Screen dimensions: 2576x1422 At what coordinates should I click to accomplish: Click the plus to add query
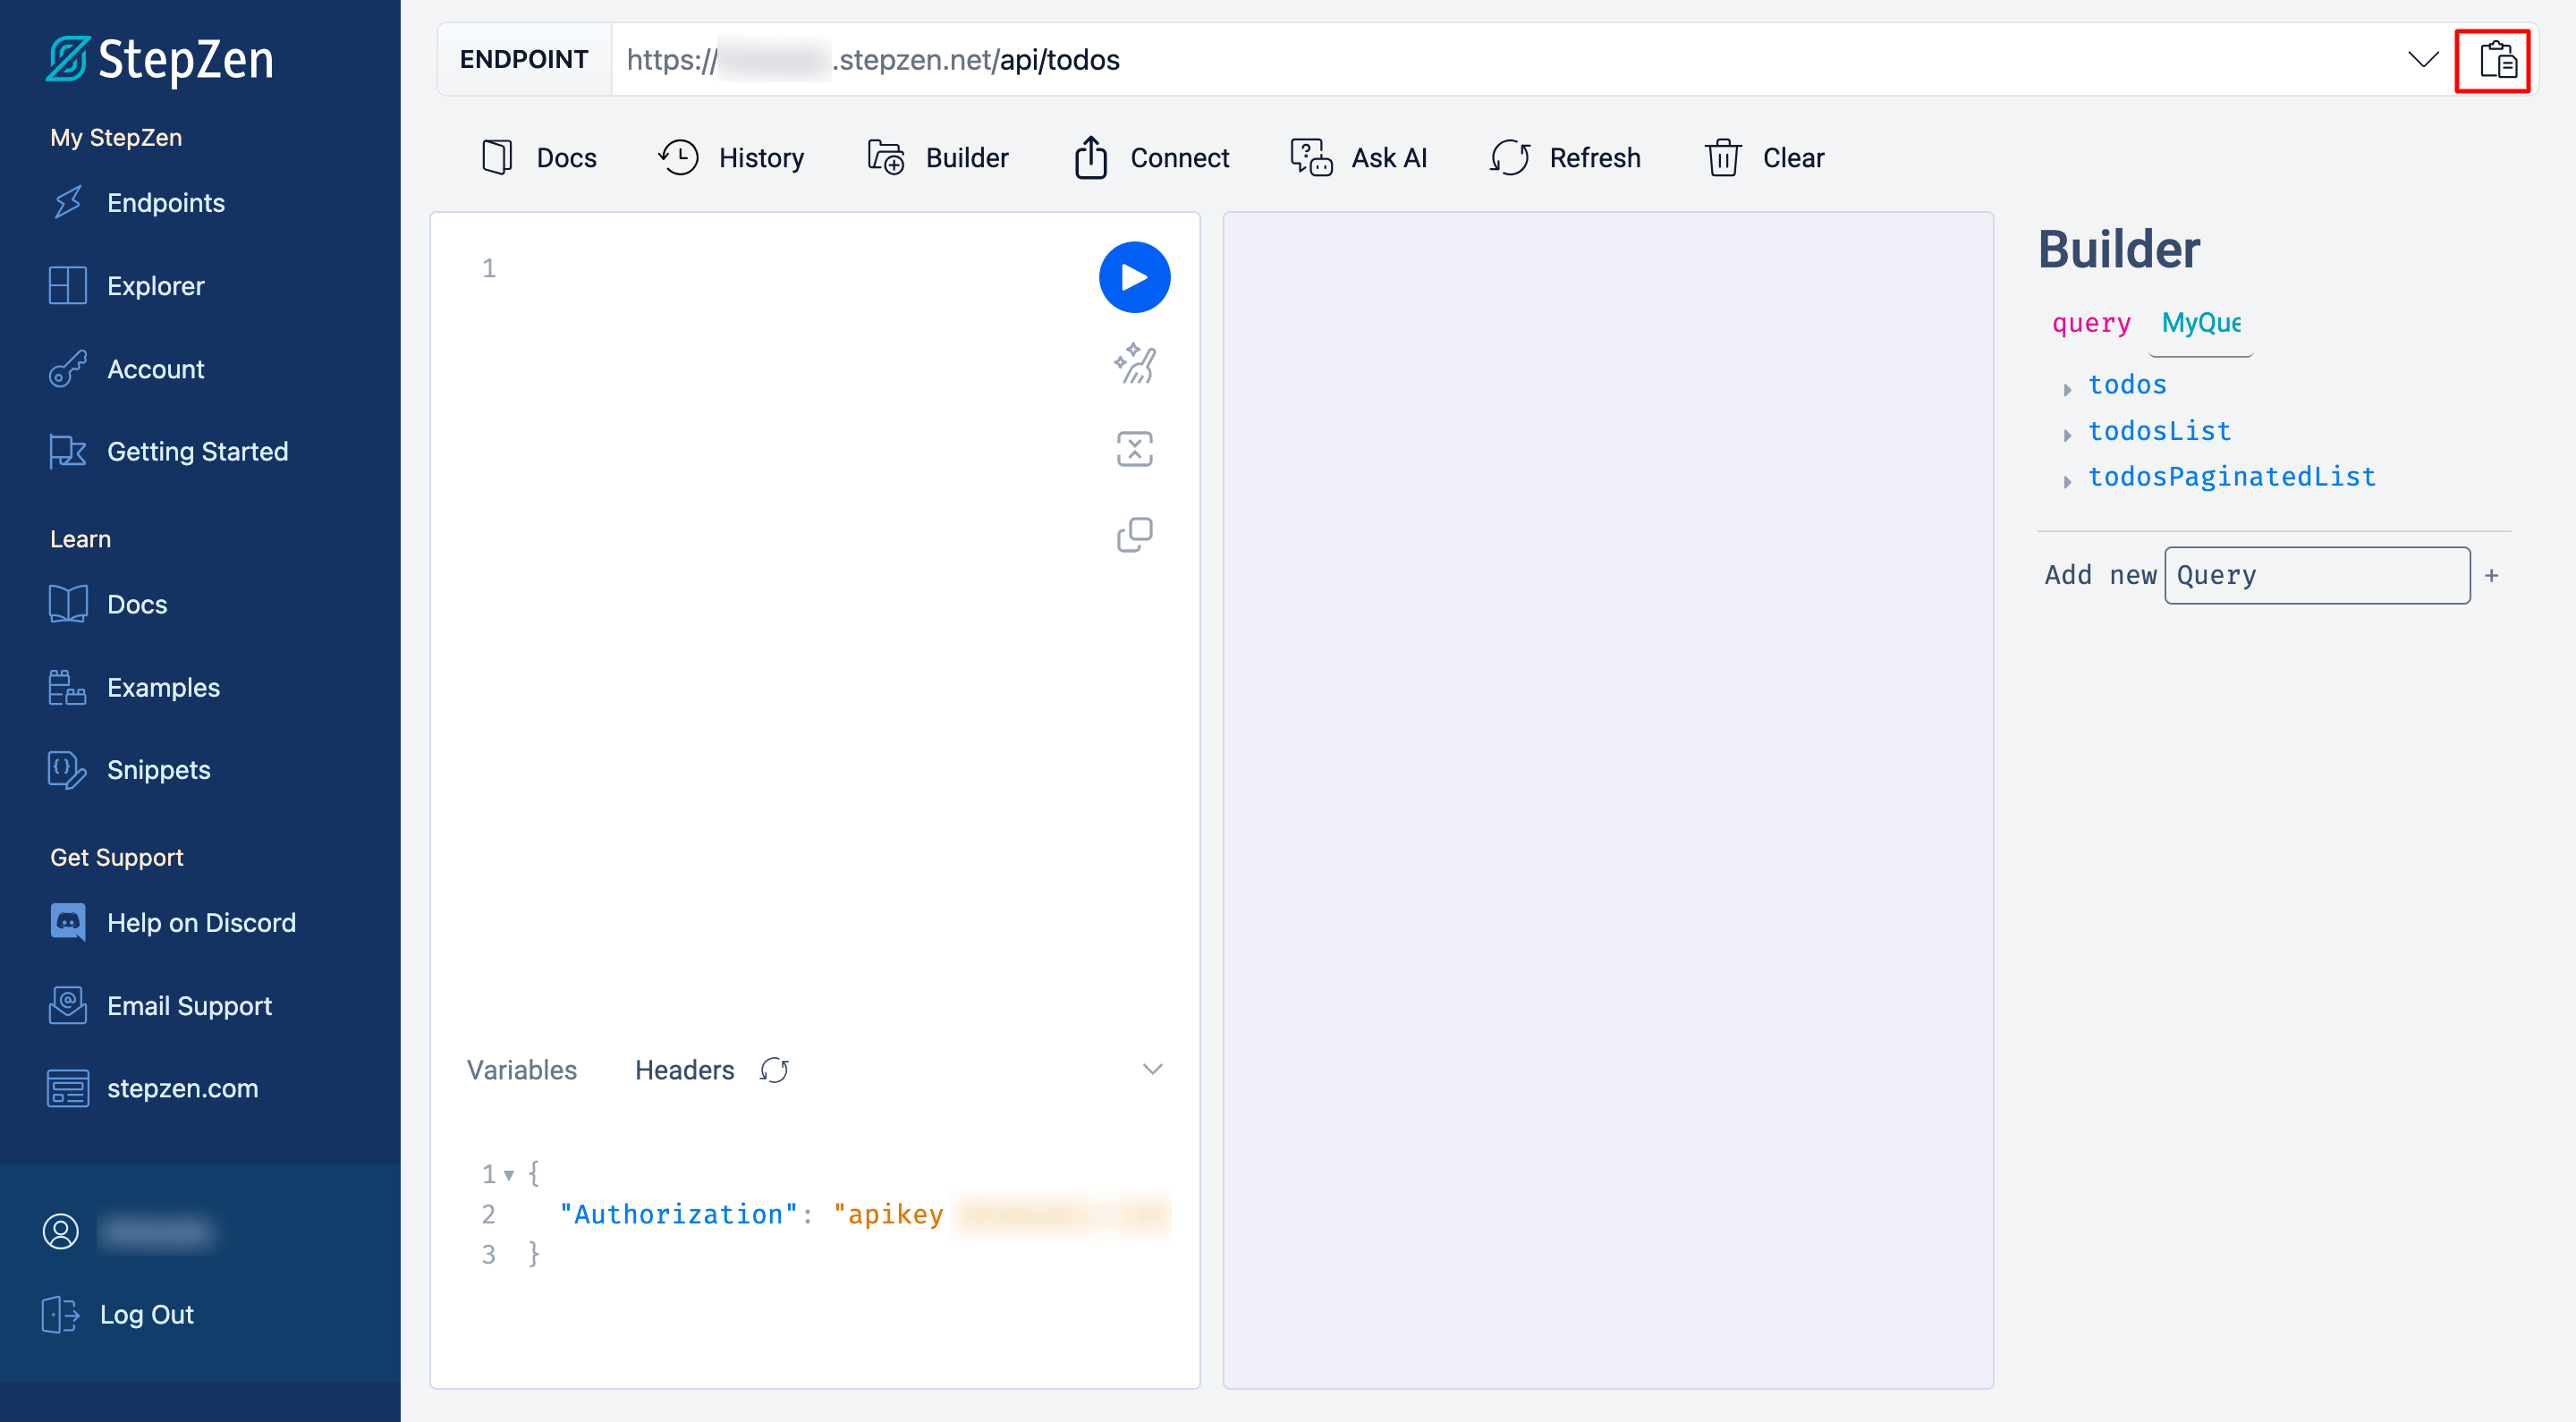[x=2491, y=575]
